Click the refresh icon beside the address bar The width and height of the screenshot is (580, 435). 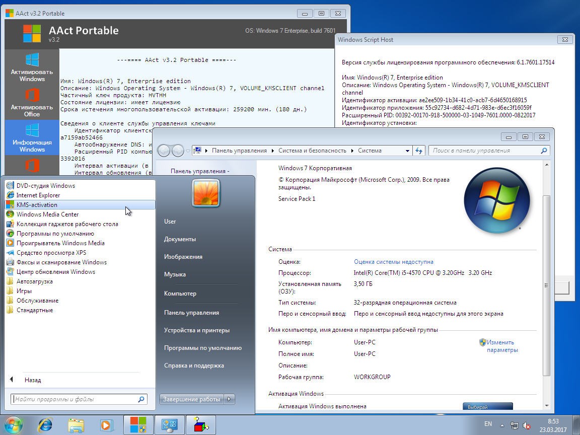(419, 151)
